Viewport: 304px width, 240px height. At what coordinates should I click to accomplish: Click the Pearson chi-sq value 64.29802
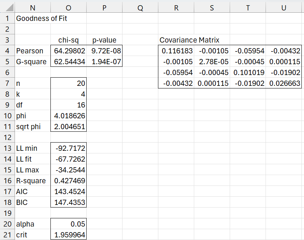pos(68,51)
